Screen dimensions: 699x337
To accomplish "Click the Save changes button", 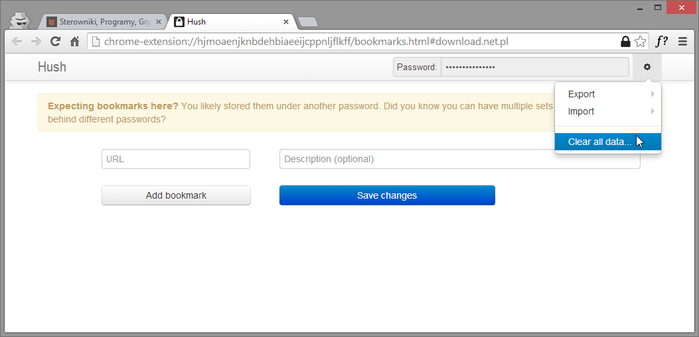I will (x=387, y=195).
